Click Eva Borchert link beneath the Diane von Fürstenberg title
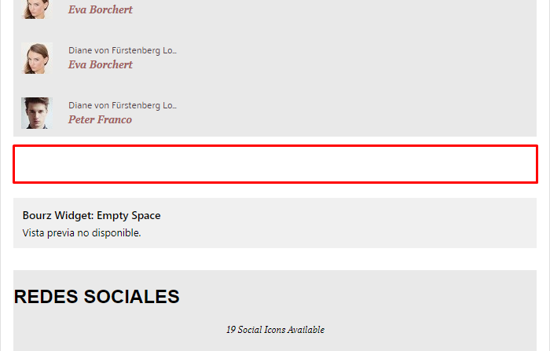 pyautogui.click(x=101, y=64)
